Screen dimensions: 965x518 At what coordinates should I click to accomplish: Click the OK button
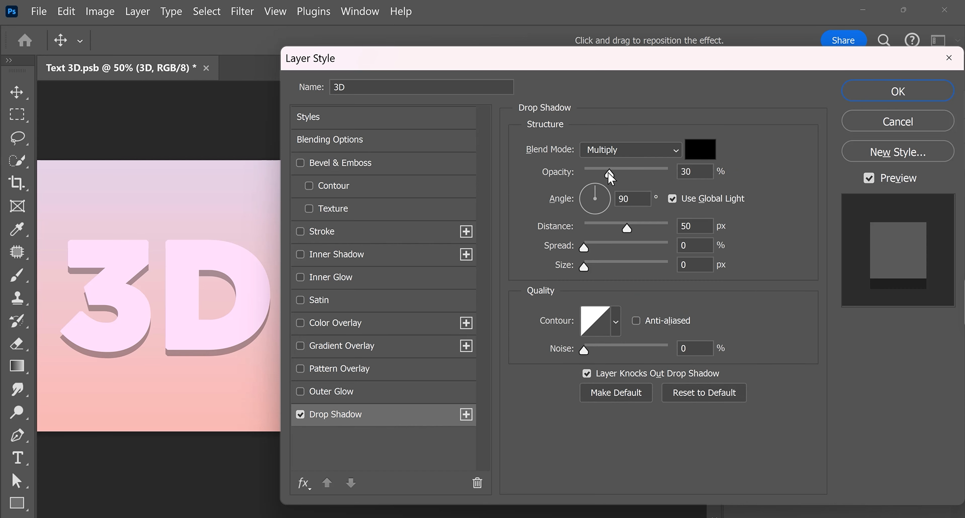pos(898,91)
